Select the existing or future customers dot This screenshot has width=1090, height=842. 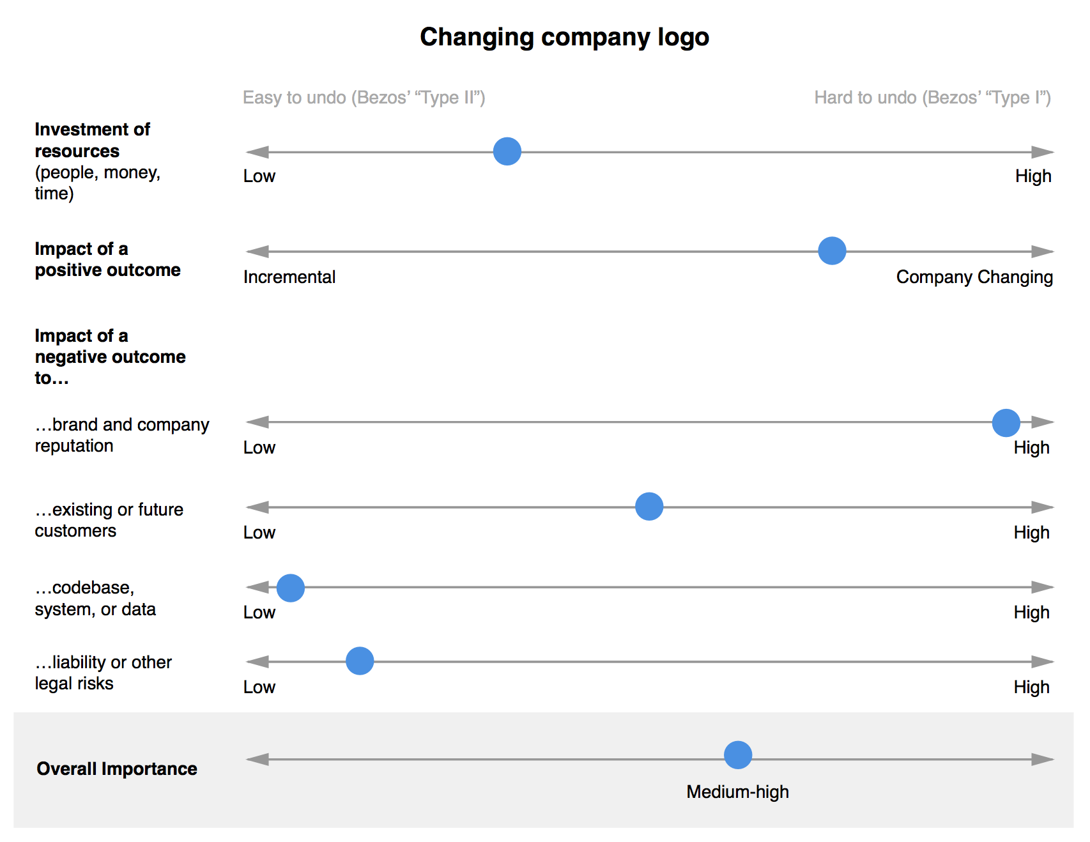point(649,507)
